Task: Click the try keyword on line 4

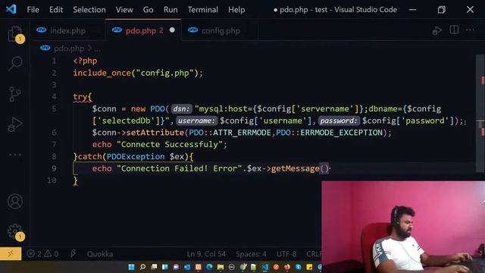Action: pos(80,97)
